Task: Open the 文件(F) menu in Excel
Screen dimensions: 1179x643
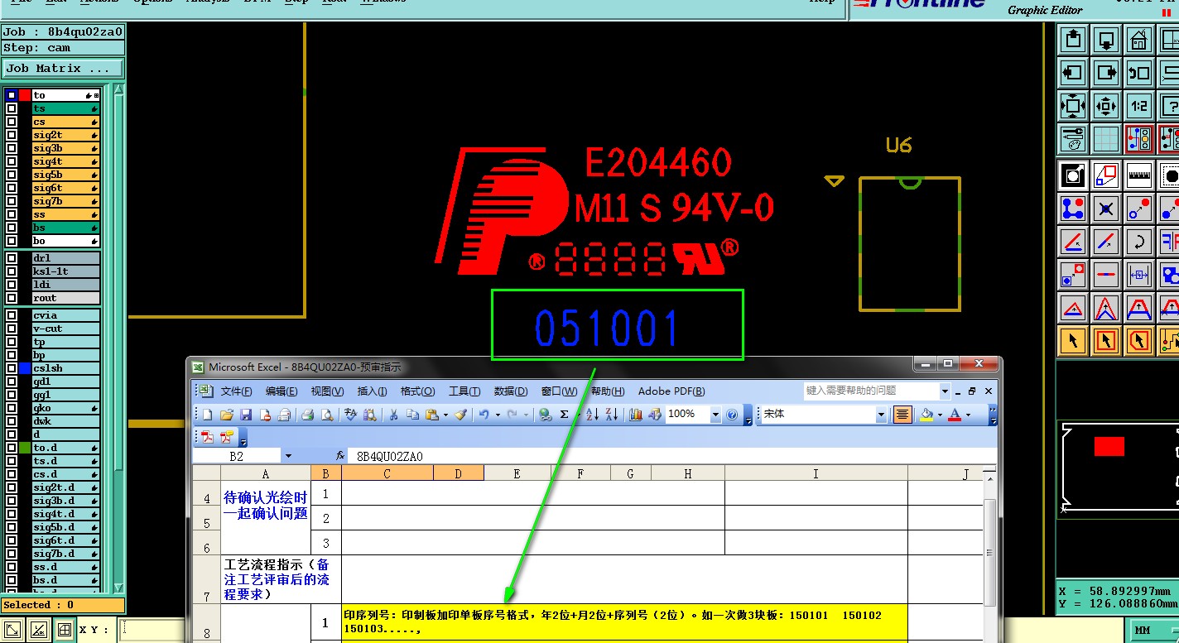Action: [237, 391]
